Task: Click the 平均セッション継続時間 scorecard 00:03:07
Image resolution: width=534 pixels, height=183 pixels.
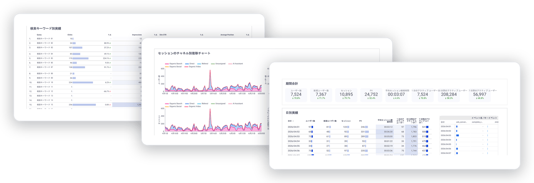Action: pos(396,95)
